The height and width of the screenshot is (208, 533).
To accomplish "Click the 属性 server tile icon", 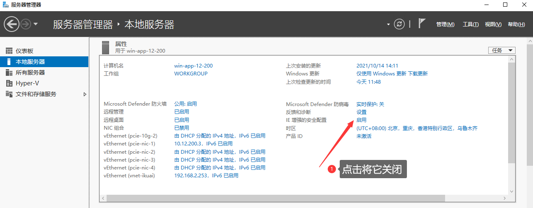I will pos(106,47).
